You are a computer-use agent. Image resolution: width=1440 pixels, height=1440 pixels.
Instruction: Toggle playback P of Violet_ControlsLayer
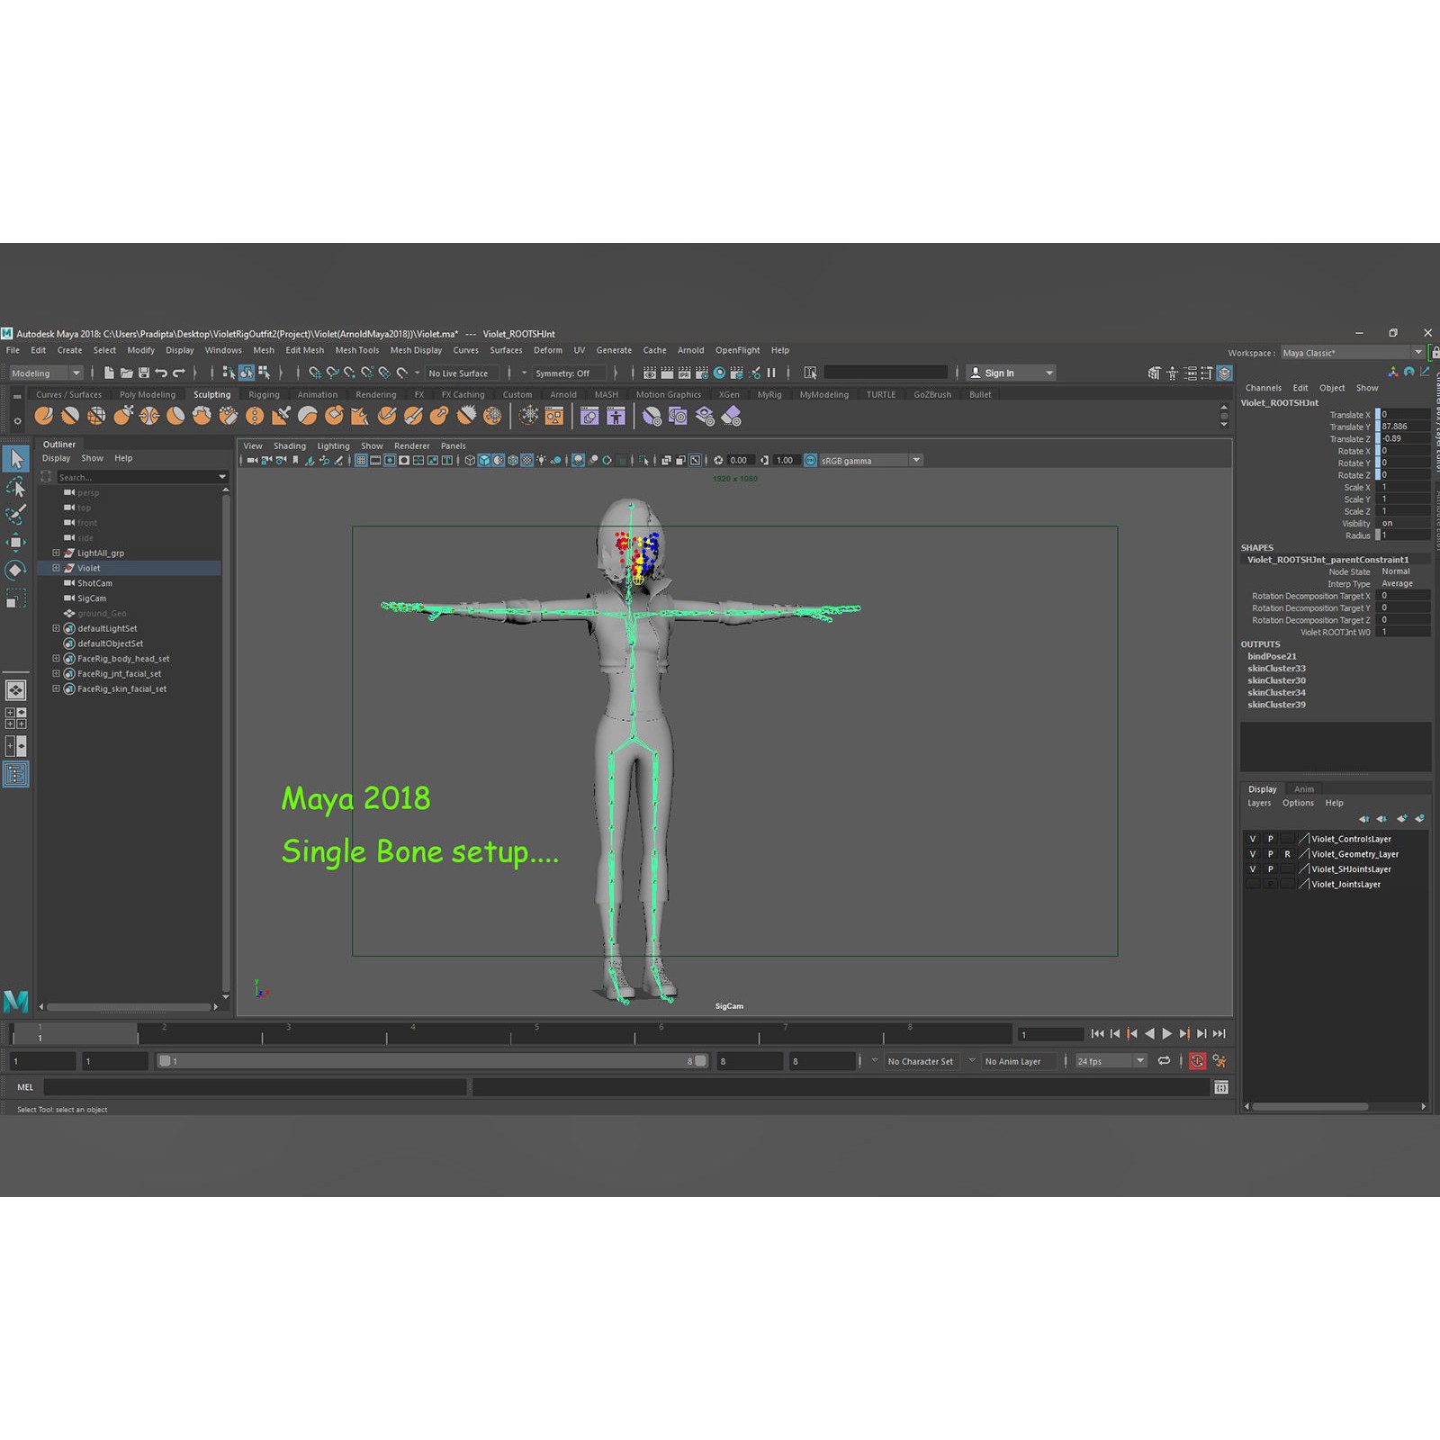click(x=1270, y=839)
